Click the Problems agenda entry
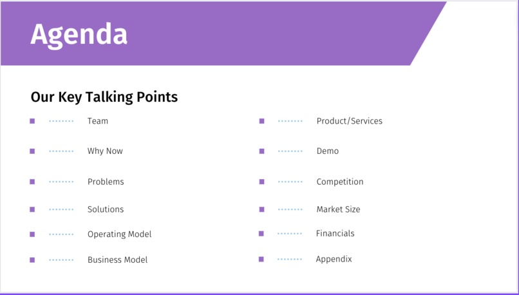Viewport: 519px width, 295px height. coord(106,182)
